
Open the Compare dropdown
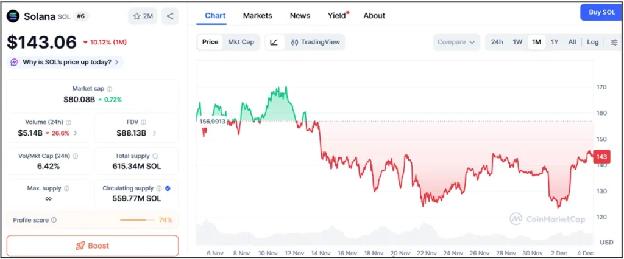click(x=455, y=42)
